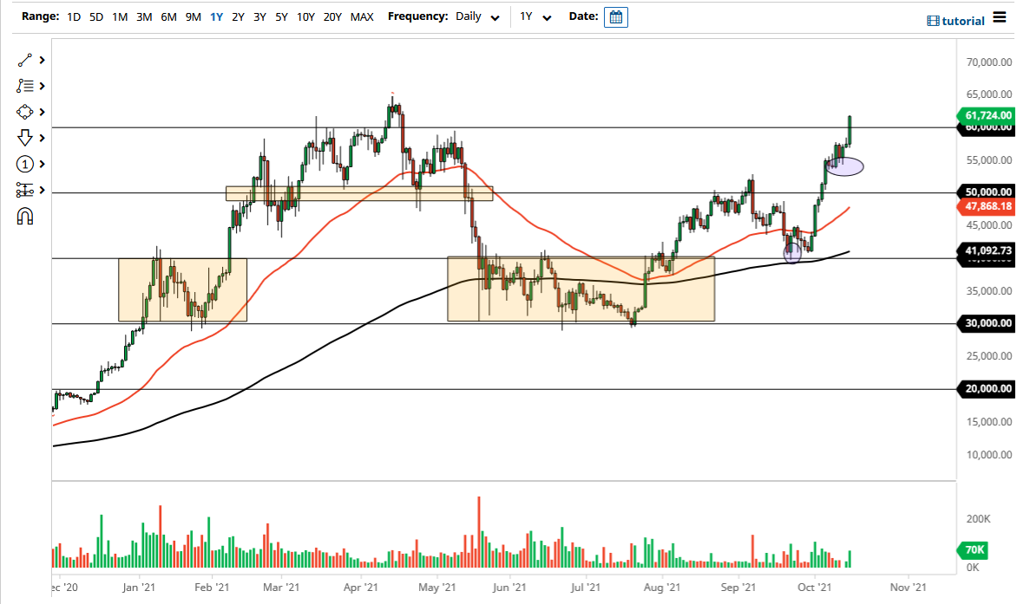Open the price levels measurement tool
The width and height of the screenshot is (1017, 604).
[x=24, y=190]
